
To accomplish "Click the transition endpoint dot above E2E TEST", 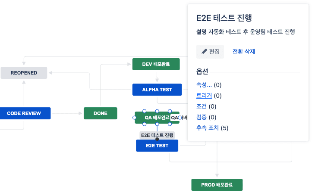I will click(157, 139).
